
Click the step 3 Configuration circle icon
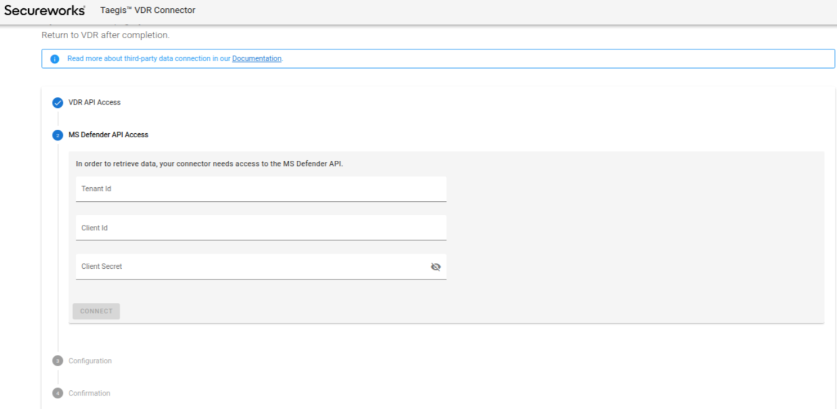click(x=58, y=361)
